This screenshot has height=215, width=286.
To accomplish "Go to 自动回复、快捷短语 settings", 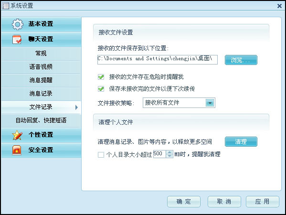I will click(41, 120).
